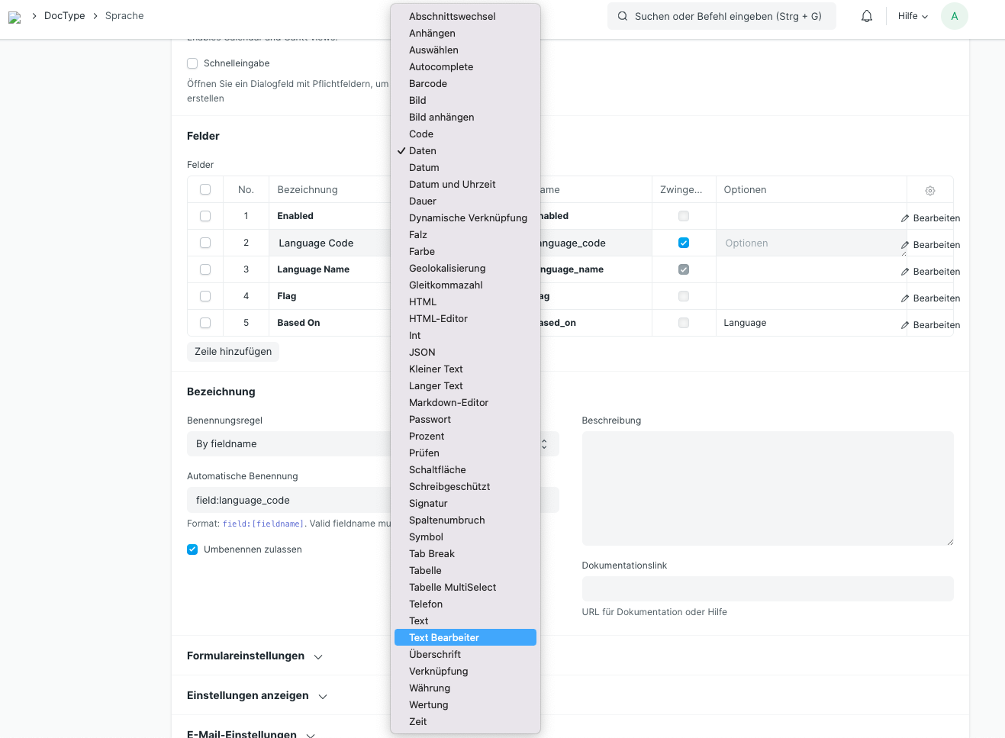Select Abschnittswechsel field type

coord(465,16)
